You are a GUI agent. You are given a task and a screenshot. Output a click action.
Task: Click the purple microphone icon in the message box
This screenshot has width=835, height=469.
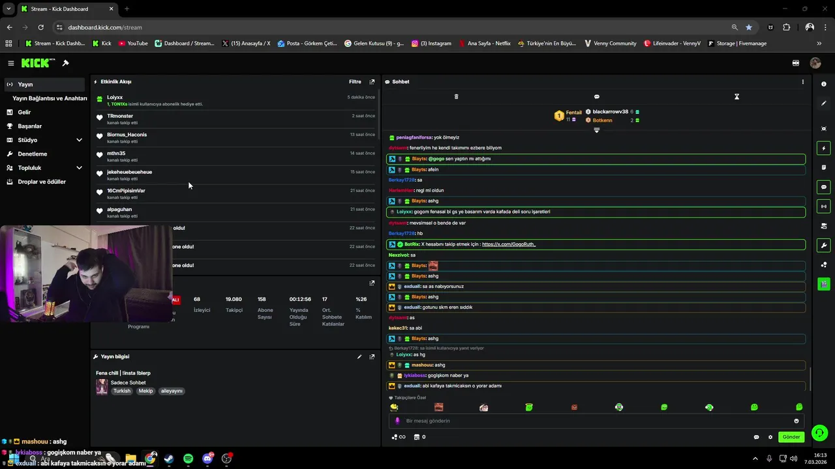397,421
